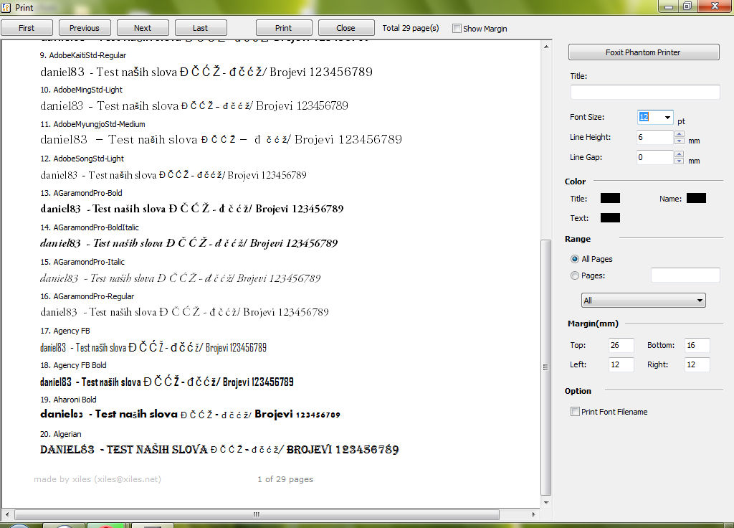
Task: Go to the Next page
Action: click(143, 28)
